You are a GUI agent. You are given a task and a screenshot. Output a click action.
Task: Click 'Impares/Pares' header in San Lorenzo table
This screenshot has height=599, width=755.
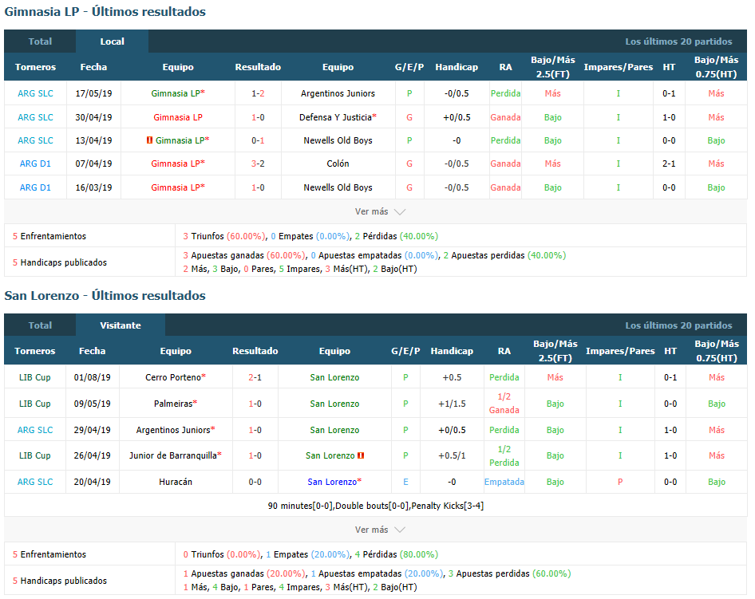(620, 351)
